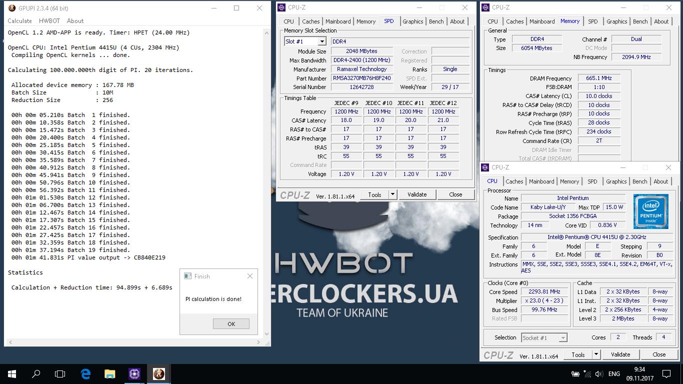The image size is (683, 384).
Task: Open the volume tray icon
Action: tap(599, 373)
